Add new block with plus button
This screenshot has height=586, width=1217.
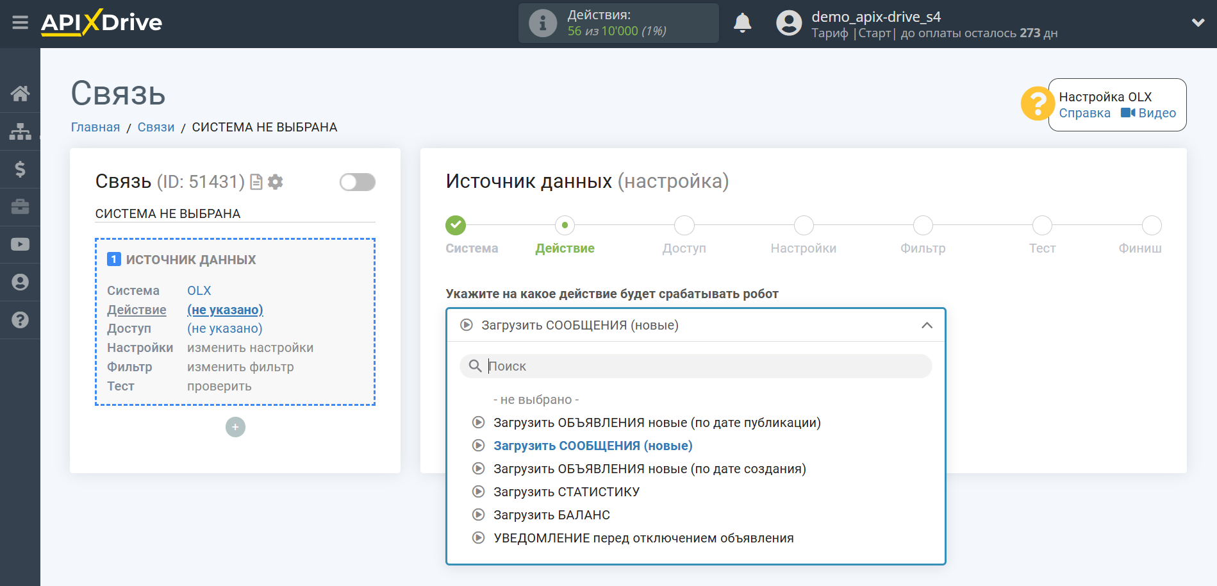(235, 427)
